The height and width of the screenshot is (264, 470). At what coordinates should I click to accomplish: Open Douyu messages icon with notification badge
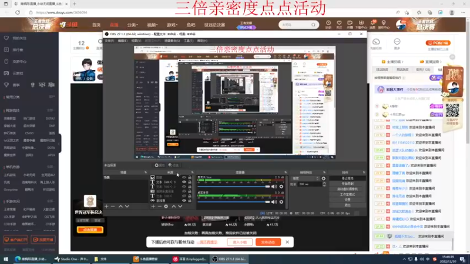(x=372, y=25)
